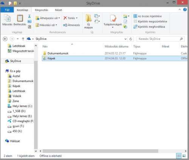
Task: Go up one folder level arrow
Action: pyautogui.click(x=23, y=39)
